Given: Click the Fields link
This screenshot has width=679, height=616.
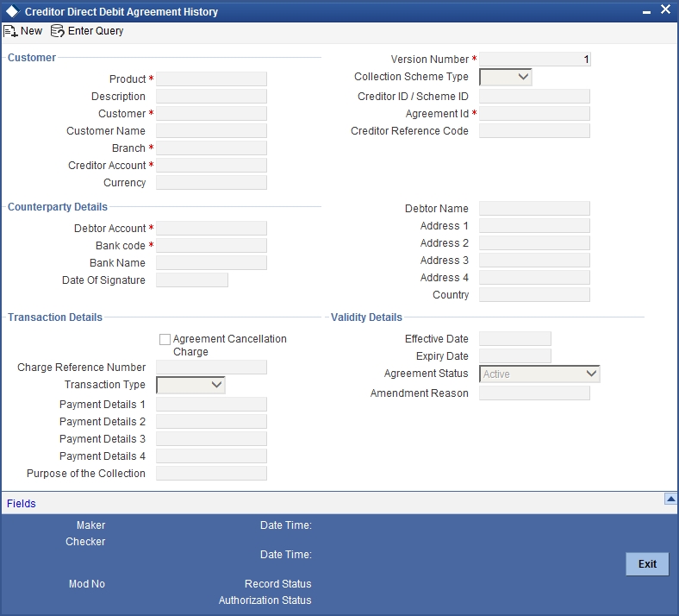Looking at the screenshot, I should coord(22,503).
